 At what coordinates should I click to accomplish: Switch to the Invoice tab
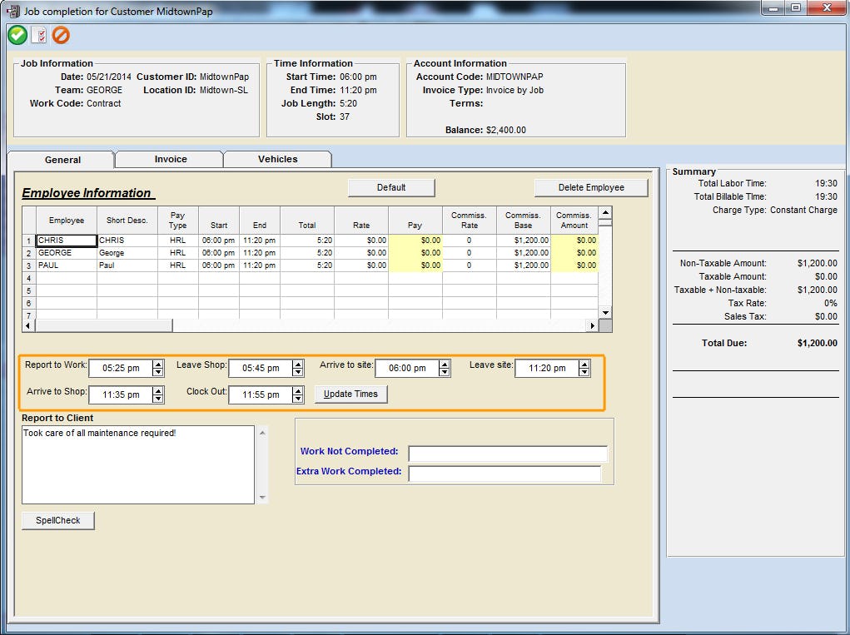168,158
